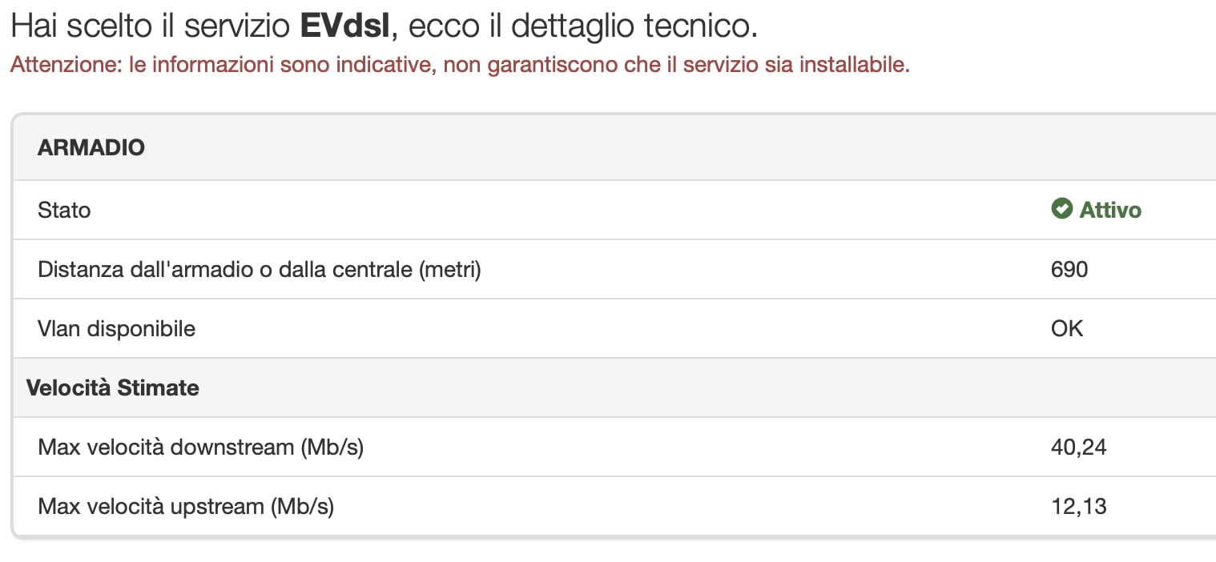The image size is (1216, 562).
Task: Click the red Attenzione warning message
Action: click(x=460, y=65)
